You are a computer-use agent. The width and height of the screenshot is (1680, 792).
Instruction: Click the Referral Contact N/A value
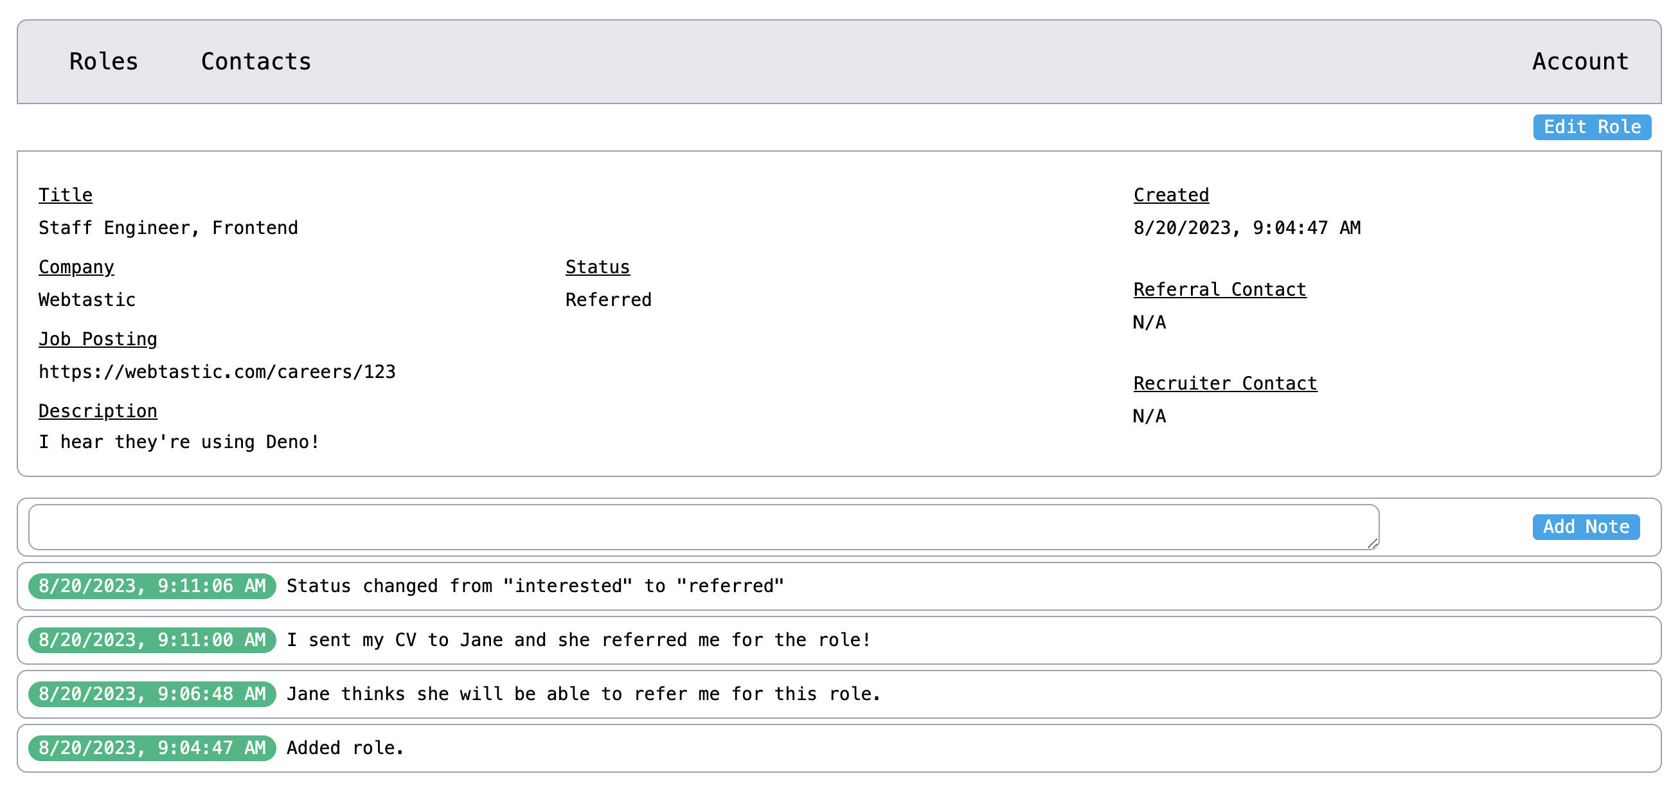click(1148, 322)
